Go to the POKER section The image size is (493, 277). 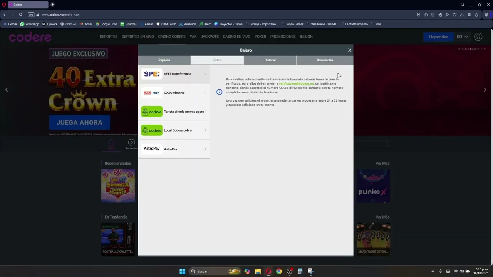tap(260, 37)
